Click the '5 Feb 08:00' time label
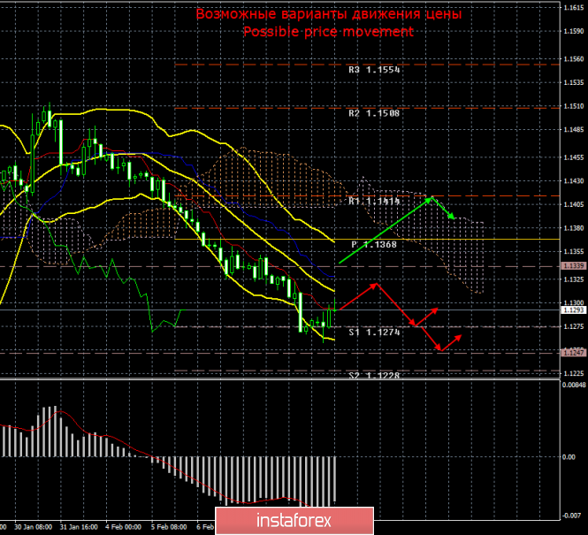 pyautogui.click(x=169, y=527)
